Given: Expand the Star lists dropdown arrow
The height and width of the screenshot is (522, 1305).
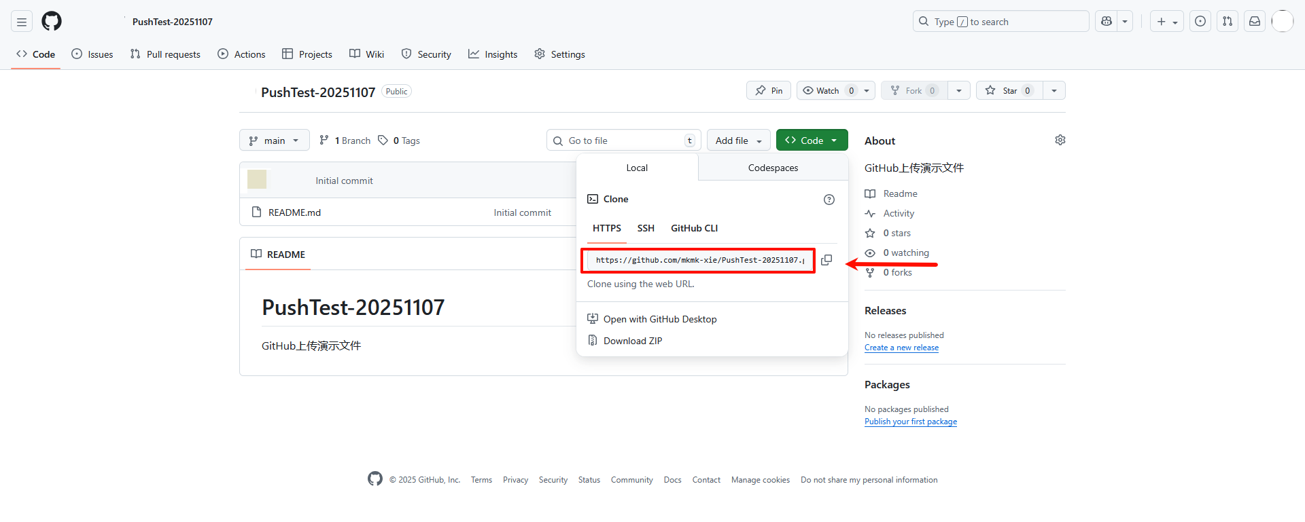Looking at the screenshot, I should [x=1054, y=90].
